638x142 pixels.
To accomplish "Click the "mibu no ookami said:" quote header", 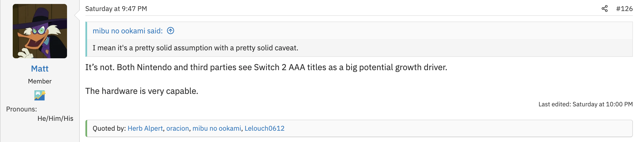I will (128, 31).
